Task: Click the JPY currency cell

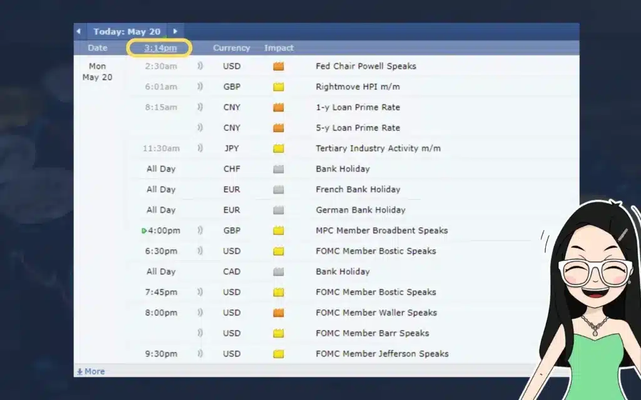Action: tap(232, 149)
